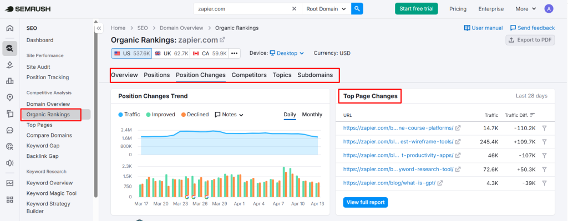Open external link for wireframe-tools URL
The image size is (568, 221).
[x=458, y=142]
